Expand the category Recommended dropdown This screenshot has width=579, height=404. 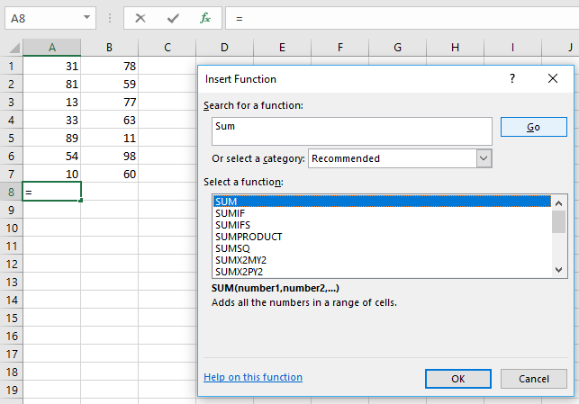(484, 158)
